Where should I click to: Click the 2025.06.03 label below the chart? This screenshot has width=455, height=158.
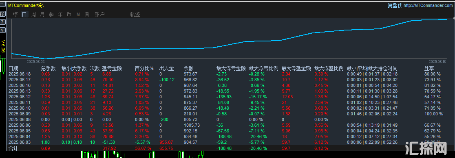click(36, 61)
